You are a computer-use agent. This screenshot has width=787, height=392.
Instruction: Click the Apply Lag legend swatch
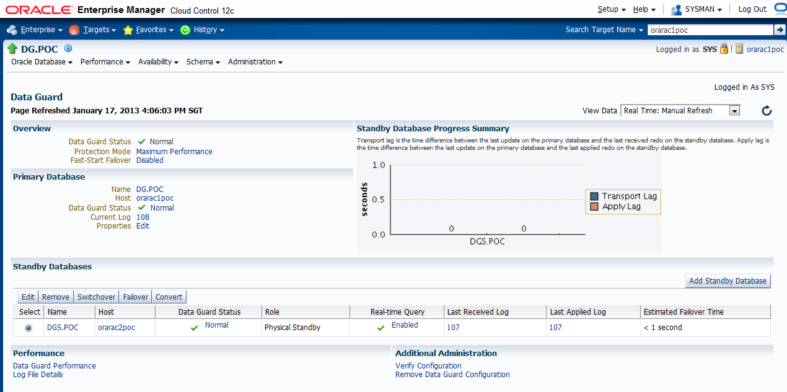point(594,206)
